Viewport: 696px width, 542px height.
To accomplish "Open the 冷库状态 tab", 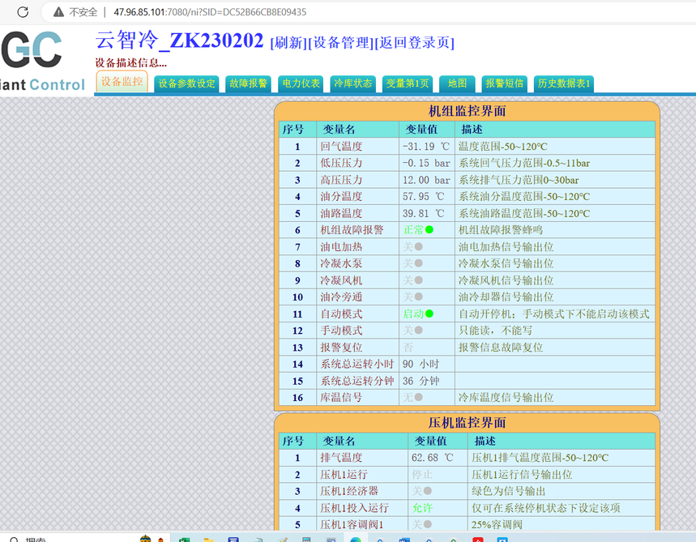I will (x=353, y=83).
